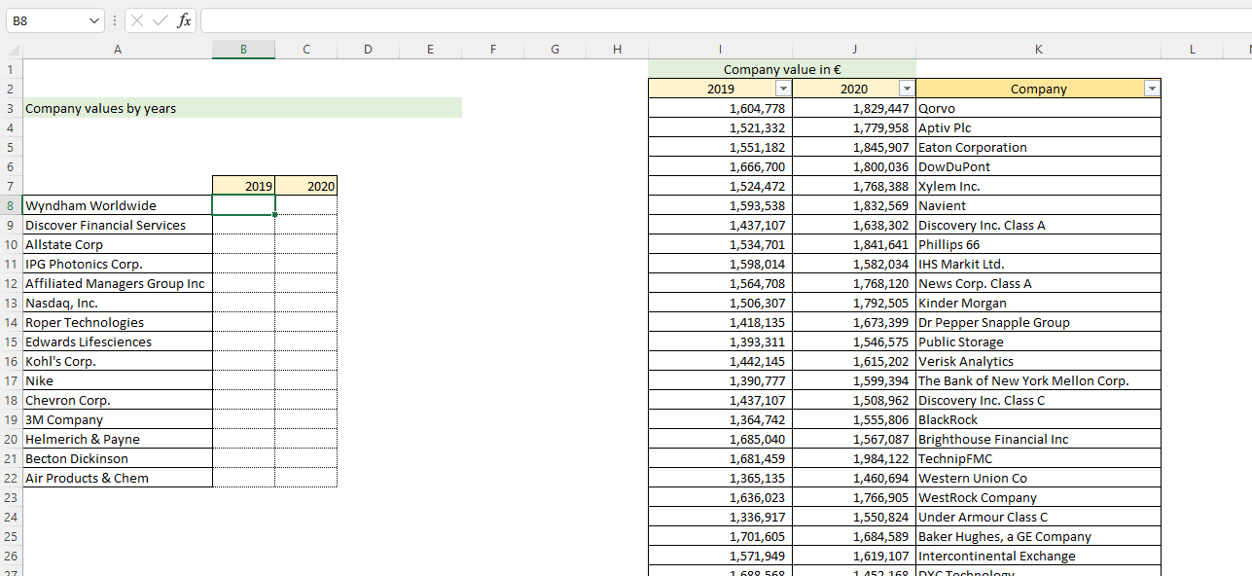
Task: Click the BlackRock cell
Action: pos(1039,419)
